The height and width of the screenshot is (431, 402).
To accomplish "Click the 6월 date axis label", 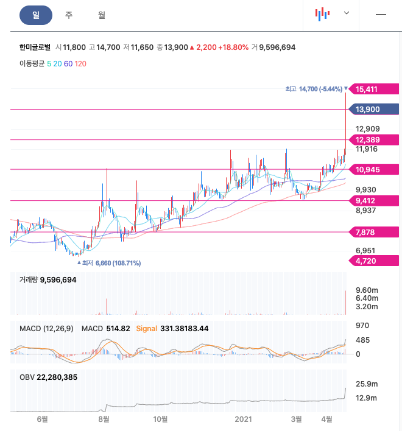I will [42, 419].
